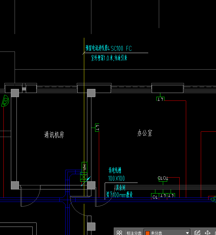
Task: Select the yellow vertical incoming conduit line
Action: (x=84, y=117)
